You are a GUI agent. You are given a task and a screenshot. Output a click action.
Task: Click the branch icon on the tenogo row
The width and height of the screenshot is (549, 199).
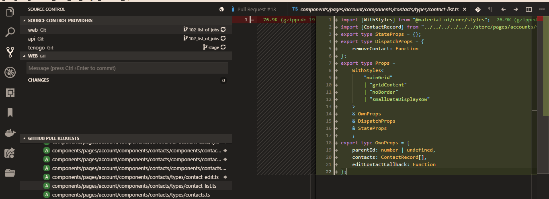(205, 47)
